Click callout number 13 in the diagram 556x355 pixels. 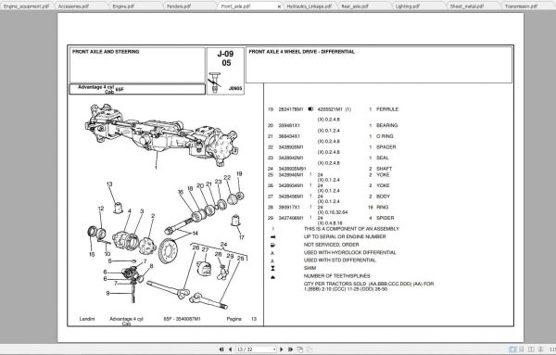[x=109, y=184]
